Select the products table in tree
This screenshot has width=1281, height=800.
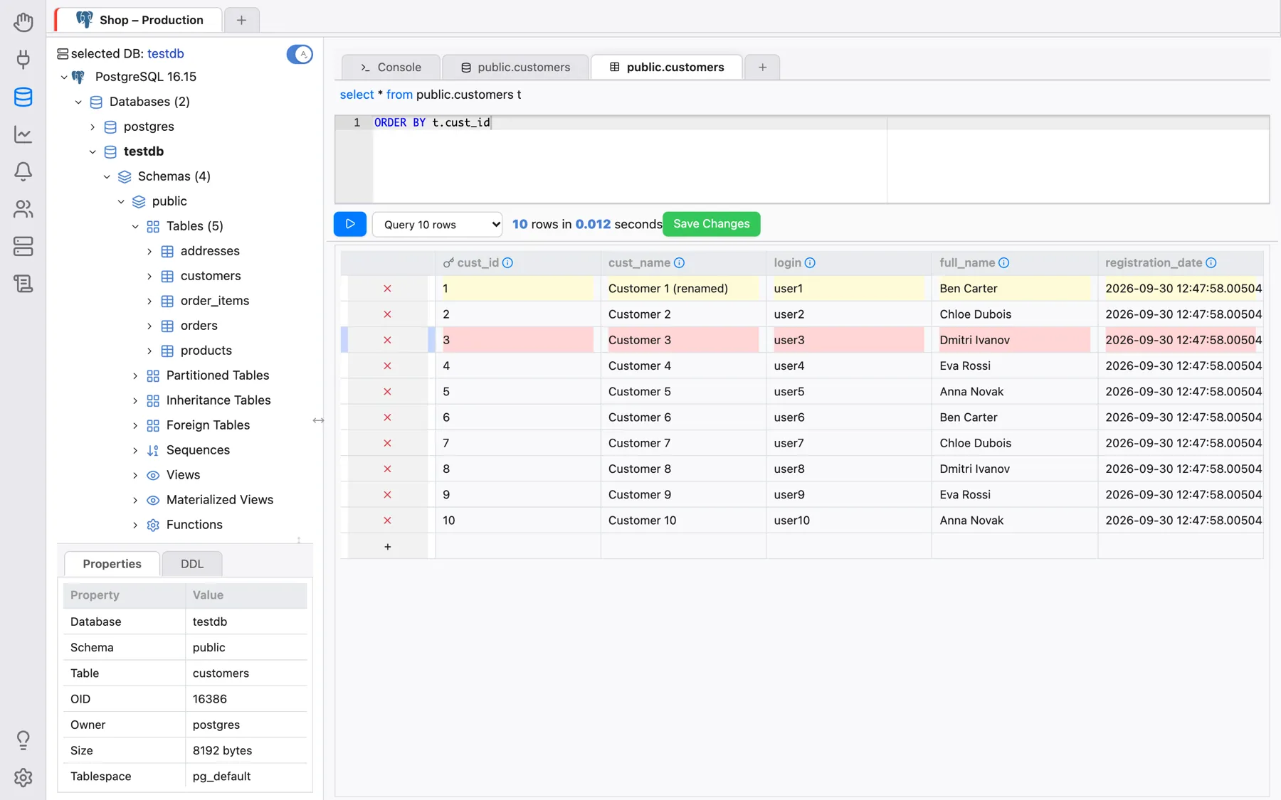206,351
